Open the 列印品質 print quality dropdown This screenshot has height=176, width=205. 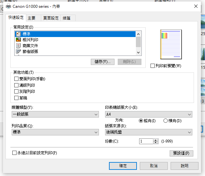click(55, 132)
